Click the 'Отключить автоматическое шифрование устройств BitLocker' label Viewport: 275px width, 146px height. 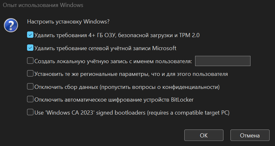114,100
